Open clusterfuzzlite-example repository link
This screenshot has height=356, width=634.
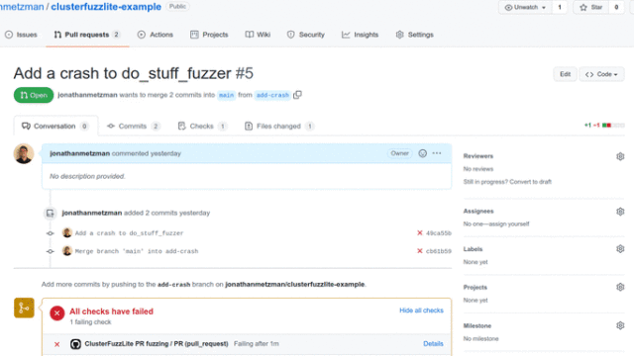coord(106,7)
